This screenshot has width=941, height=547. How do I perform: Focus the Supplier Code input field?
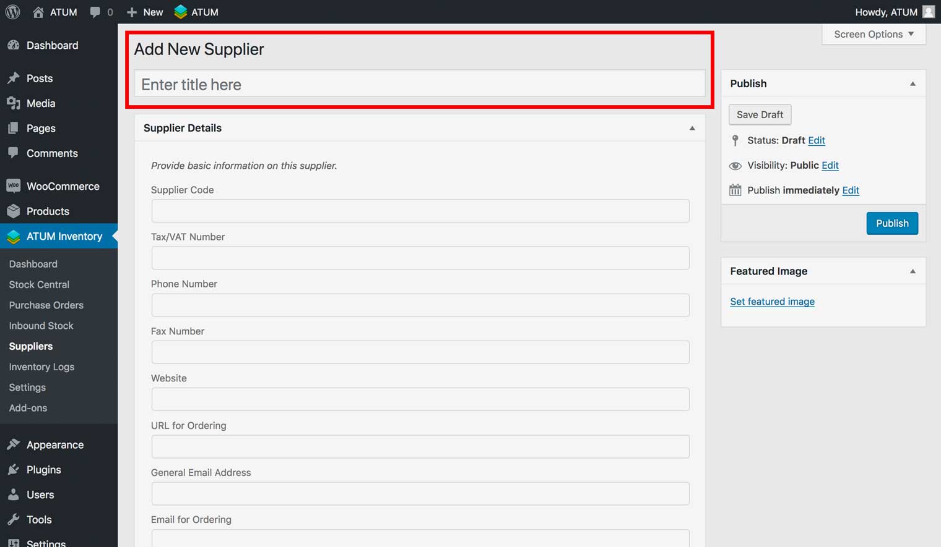[420, 211]
